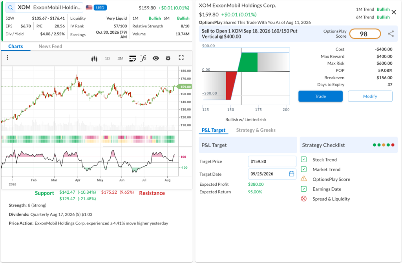Click the blue Trade button
Screen dimensions: 402x263
point(320,96)
